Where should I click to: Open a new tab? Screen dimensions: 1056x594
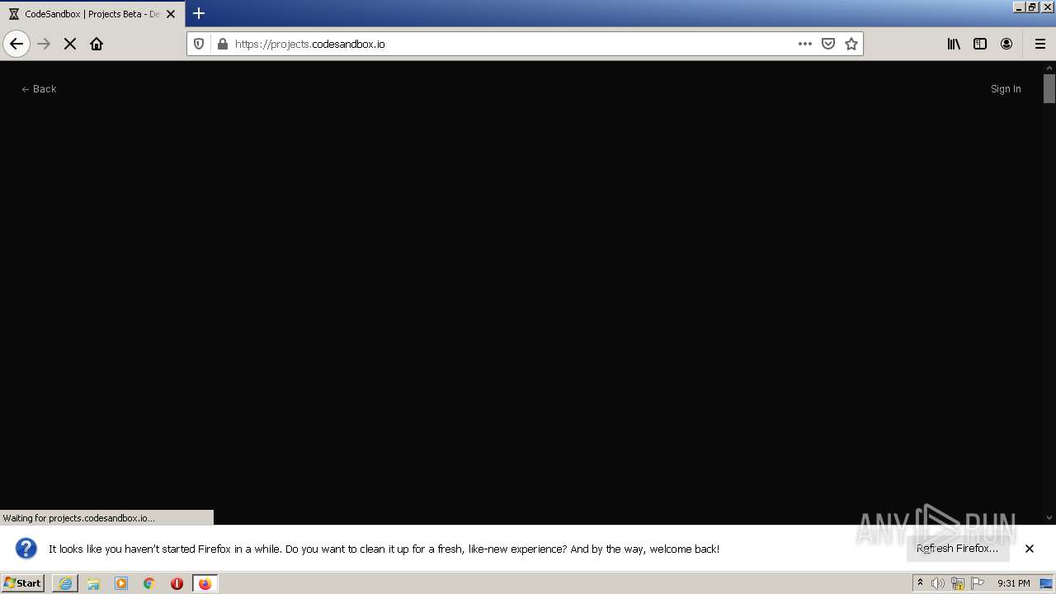(x=199, y=13)
